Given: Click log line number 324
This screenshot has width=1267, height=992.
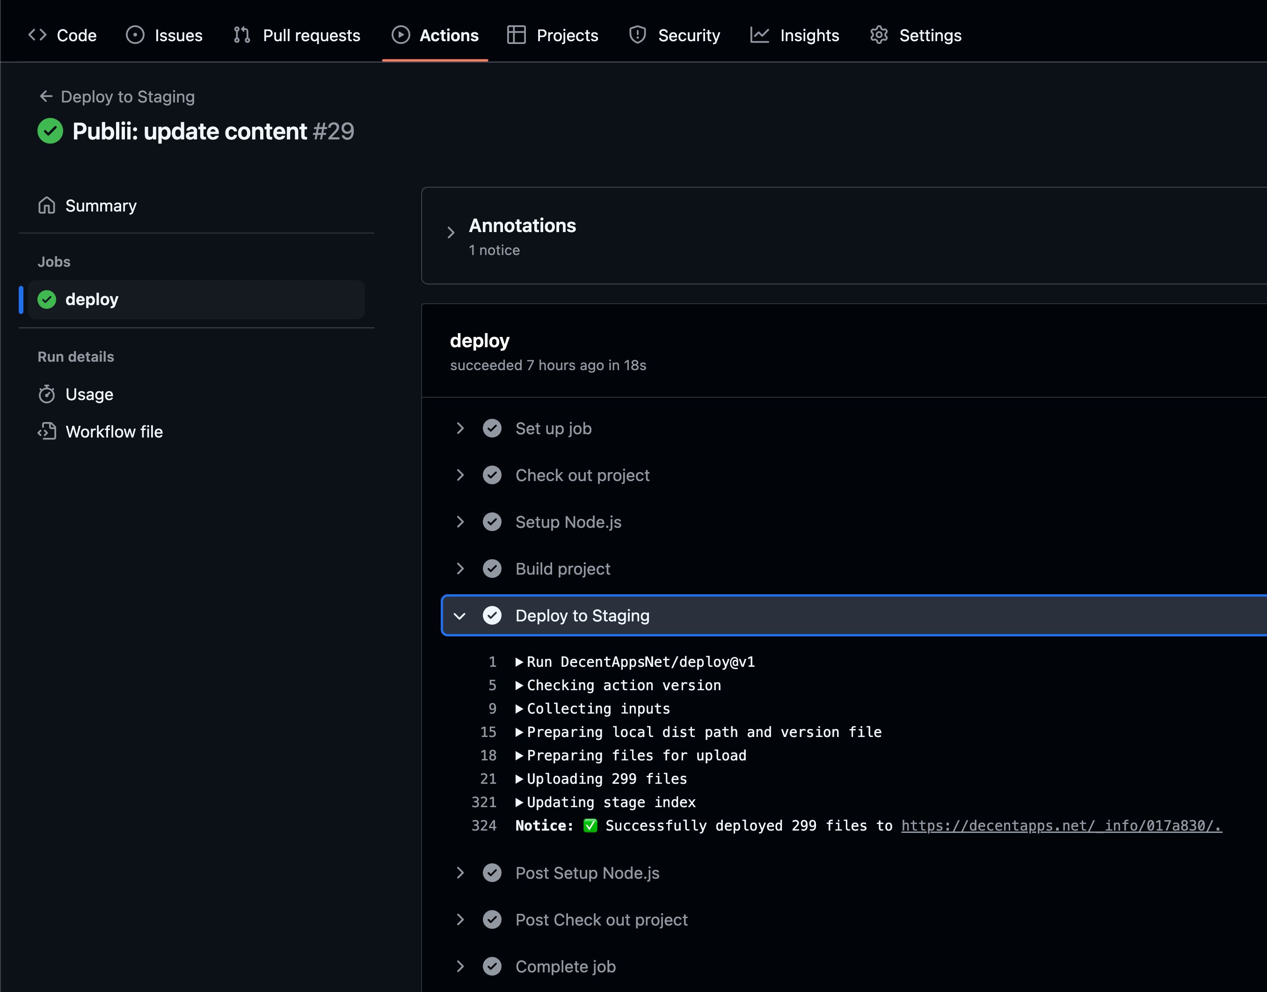Looking at the screenshot, I should click(x=484, y=826).
